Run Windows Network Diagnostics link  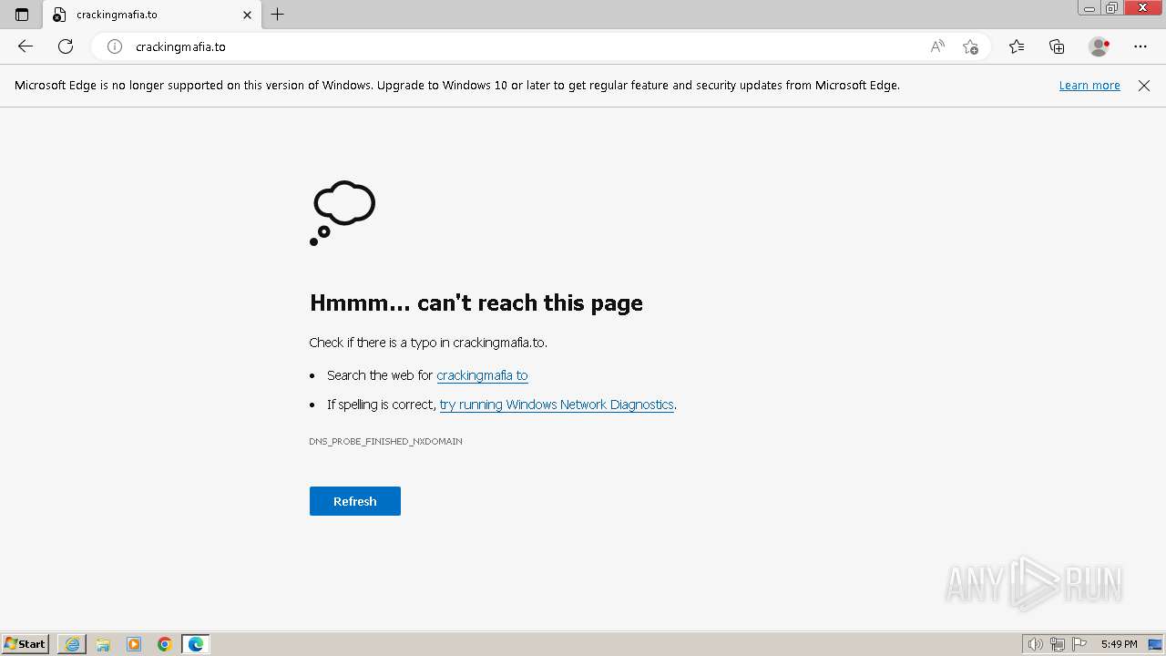(557, 405)
